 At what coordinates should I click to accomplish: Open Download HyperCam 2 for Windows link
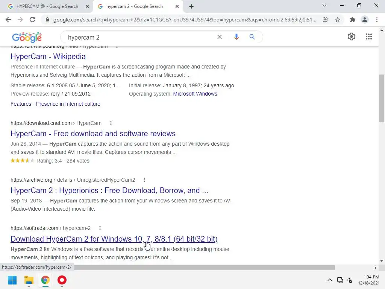[114, 239]
